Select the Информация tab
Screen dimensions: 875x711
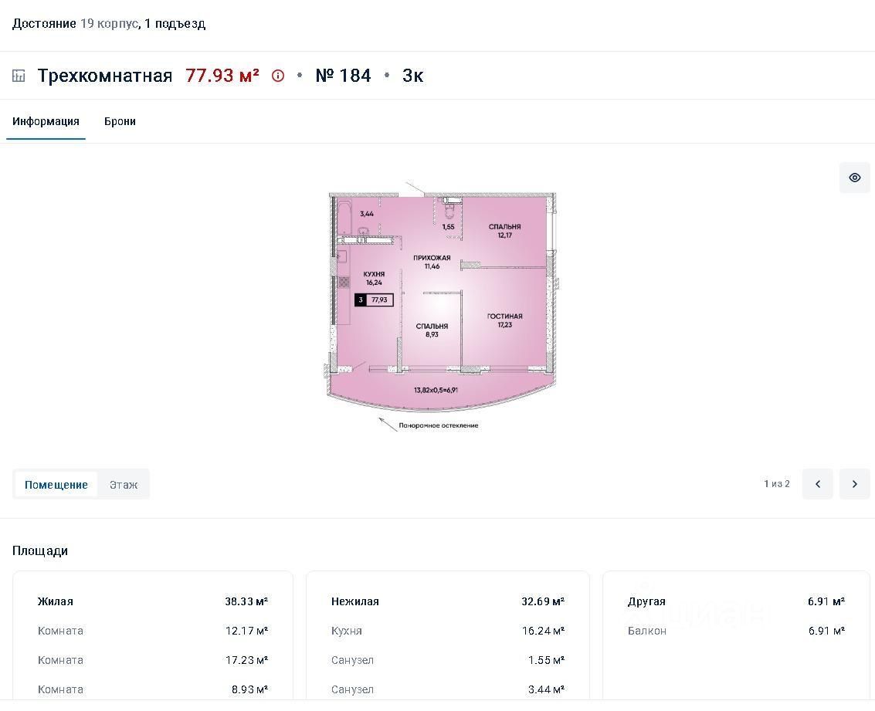point(46,121)
